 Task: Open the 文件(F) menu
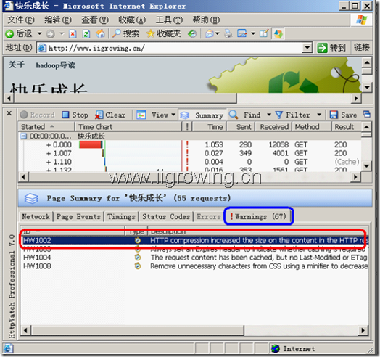[x=21, y=20]
